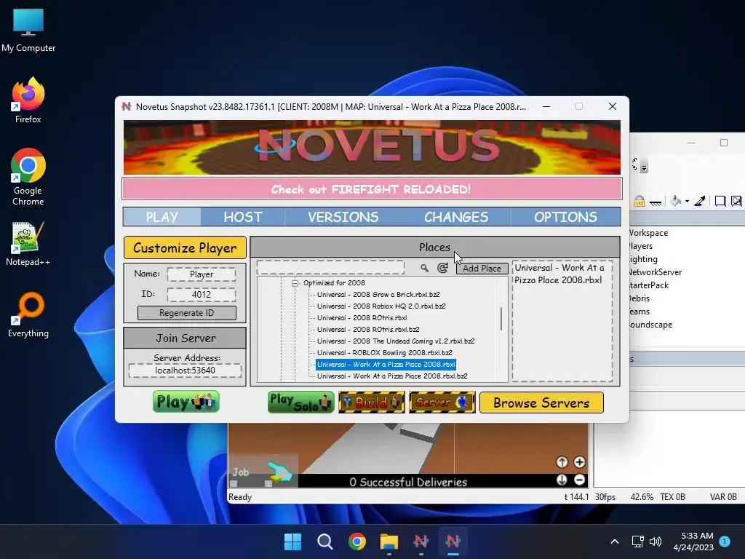Click the places search text box
745x559 pixels.
point(331,268)
